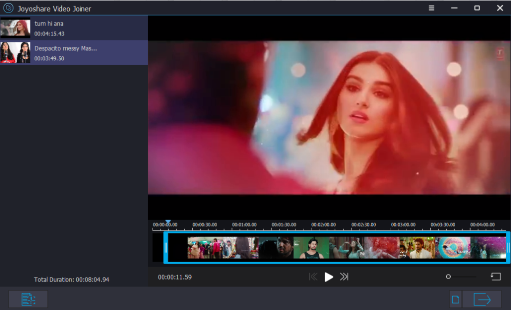Click the right trim handle on timeline
This screenshot has width=511, height=310.
point(508,248)
